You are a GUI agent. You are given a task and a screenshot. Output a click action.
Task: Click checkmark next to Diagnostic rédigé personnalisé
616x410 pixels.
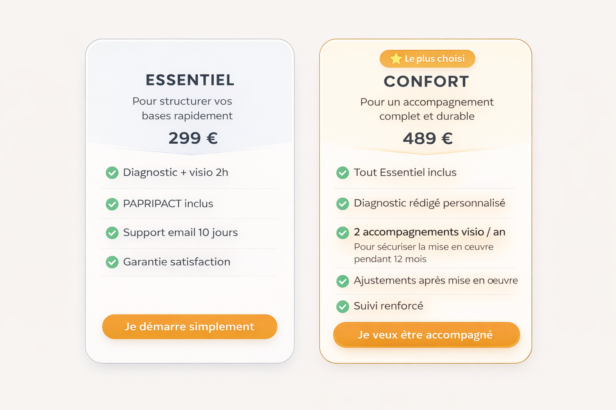pyautogui.click(x=342, y=203)
